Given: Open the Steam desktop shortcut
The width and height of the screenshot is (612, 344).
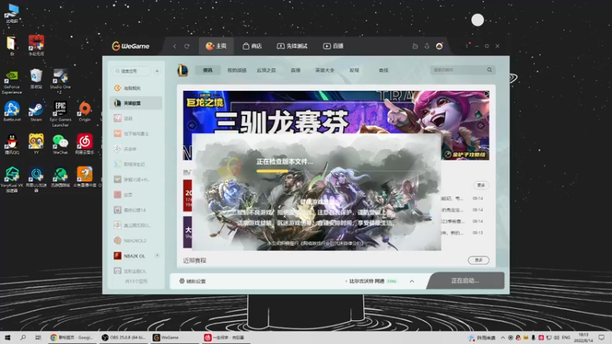Looking at the screenshot, I should click(36, 112).
